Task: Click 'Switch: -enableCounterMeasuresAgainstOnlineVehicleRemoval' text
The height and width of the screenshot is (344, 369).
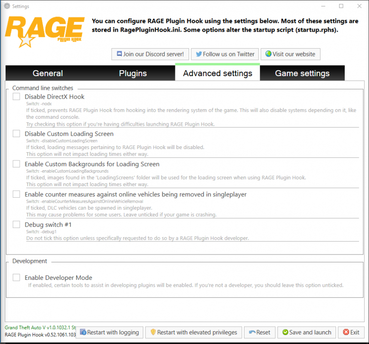Action: coord(85,201)
